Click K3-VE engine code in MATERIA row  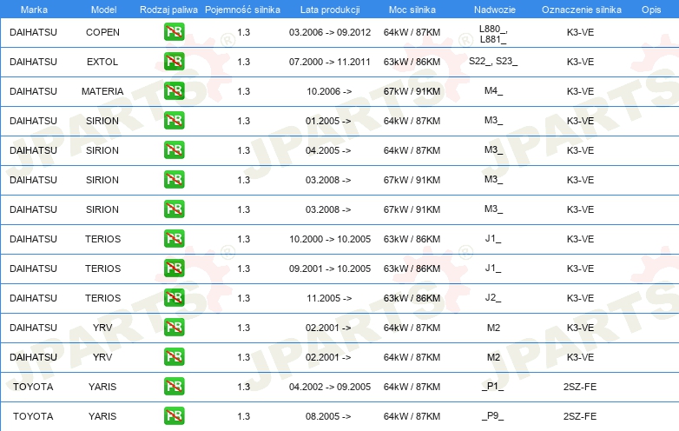[x=580, y=91]
